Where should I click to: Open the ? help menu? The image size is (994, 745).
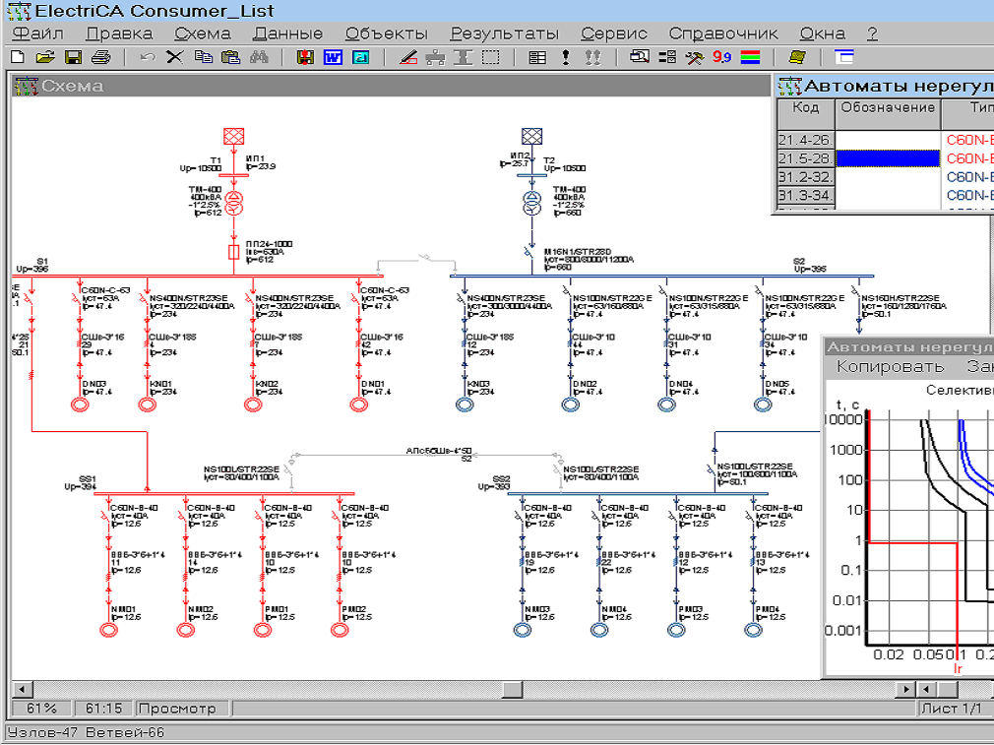click(872, 33)
